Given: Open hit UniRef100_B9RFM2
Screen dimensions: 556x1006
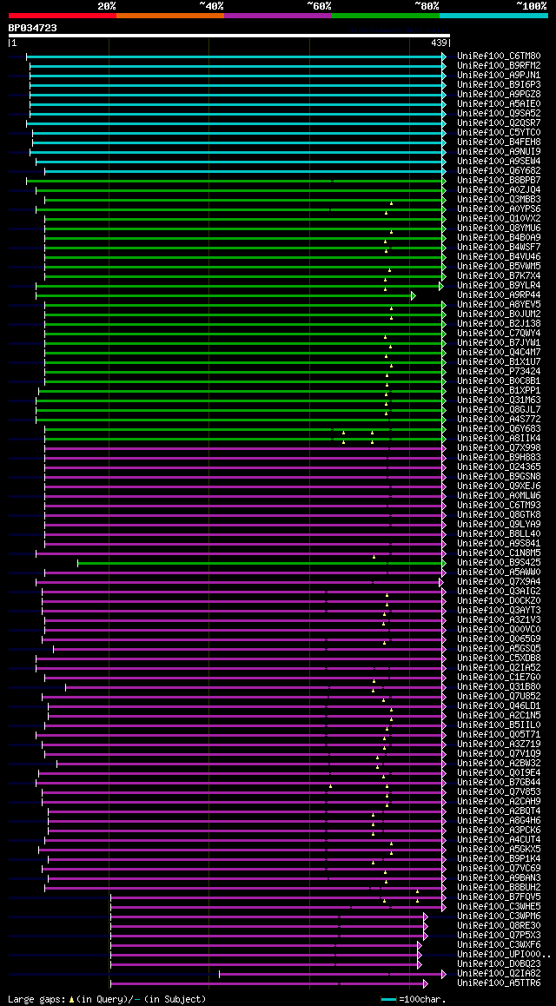Looking at the screenshot, I should coord(499,66).
